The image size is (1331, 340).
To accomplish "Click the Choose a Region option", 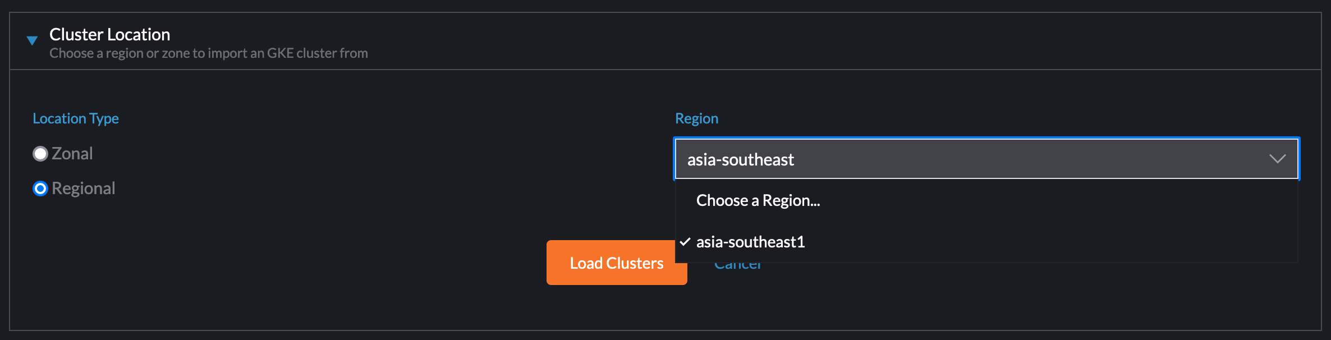I will pos(758,200).
